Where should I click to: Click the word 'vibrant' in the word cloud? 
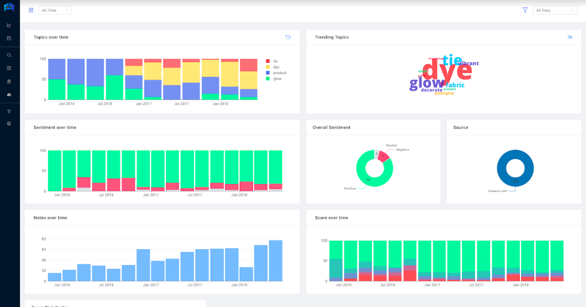[468, 64]
